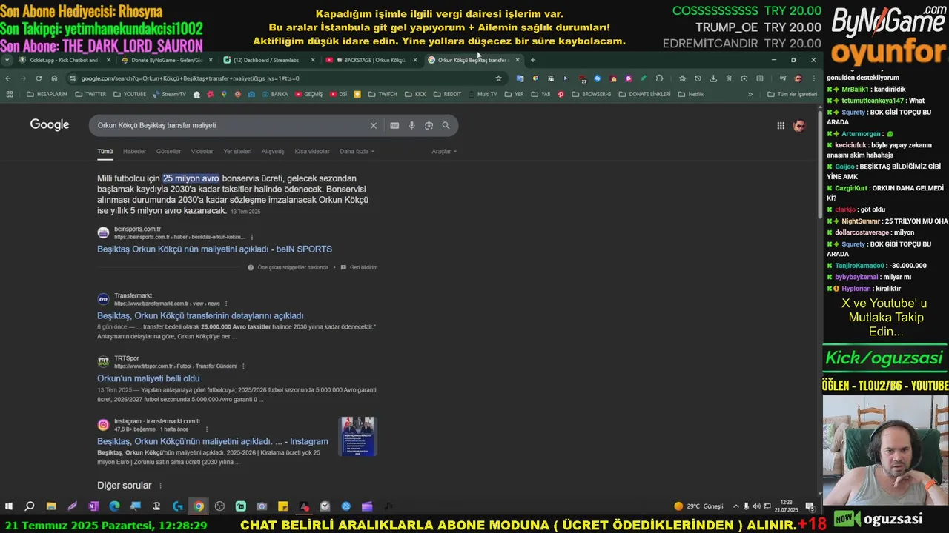
Task: Click the Google logo
Action: [x=50, y=125]
